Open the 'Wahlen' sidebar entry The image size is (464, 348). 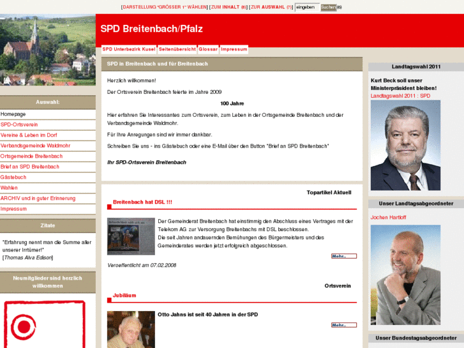pyautogui.click(x=48, y=188)
